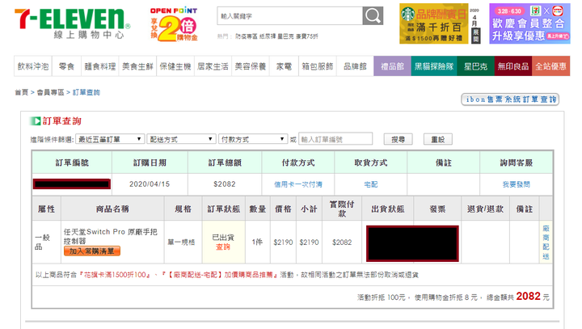Viewport: 582px width, 329px height.
Task: Open the 箱包服飾 category
Action: click(x=318, y=66)
